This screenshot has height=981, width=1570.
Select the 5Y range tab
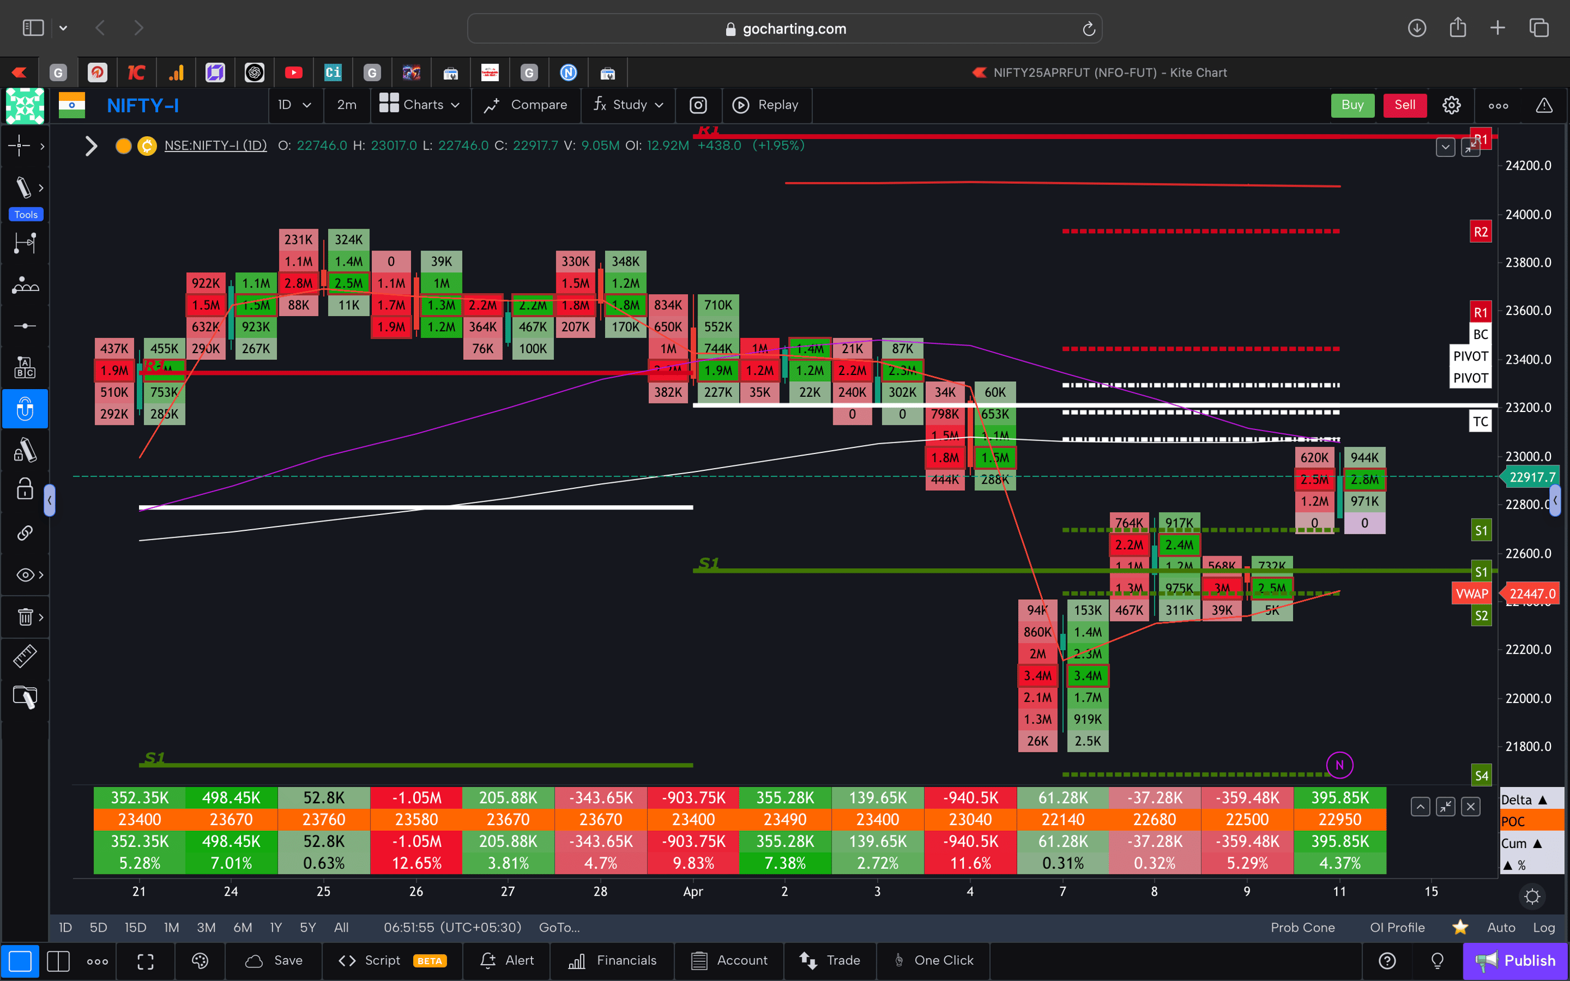pyautogui.click(x=307, y=927)
